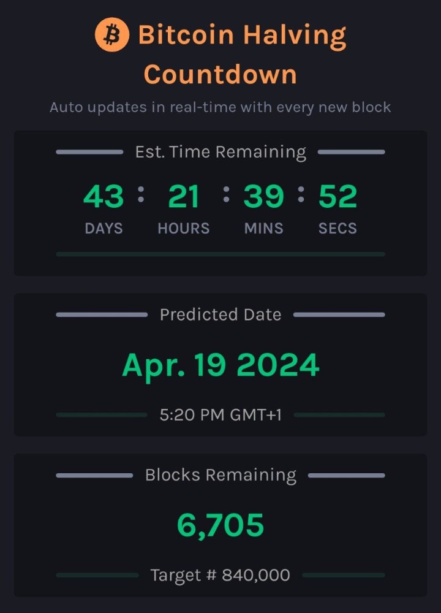Screen dimensions: 441x613
Task: Click the Bitcoin Halving Countdown title
Action: (242, 54)
